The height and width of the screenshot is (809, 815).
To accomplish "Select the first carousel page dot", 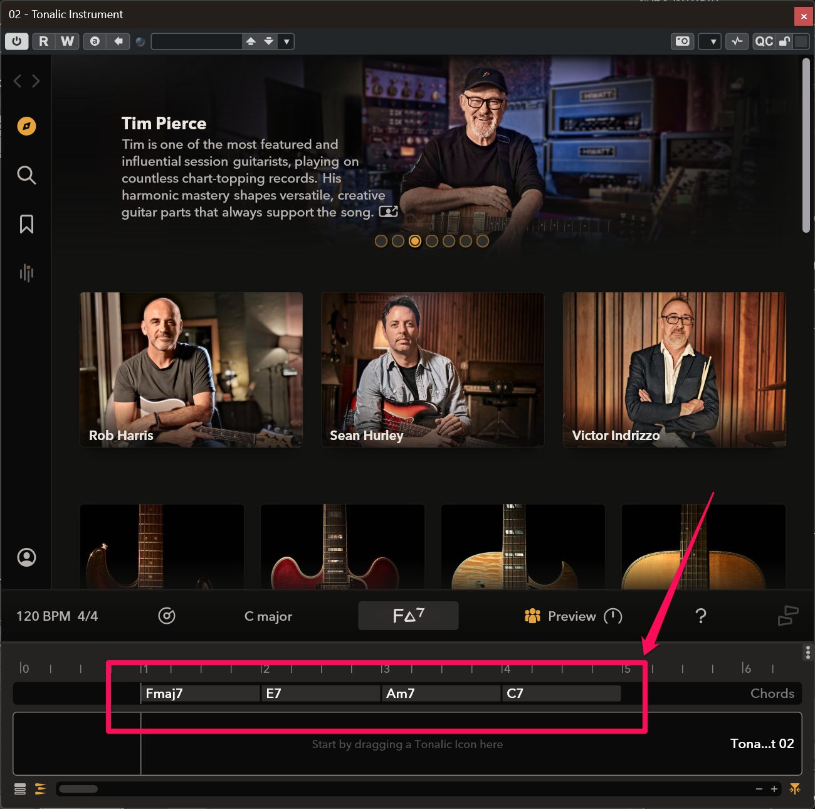I will (x=381, y=241).
